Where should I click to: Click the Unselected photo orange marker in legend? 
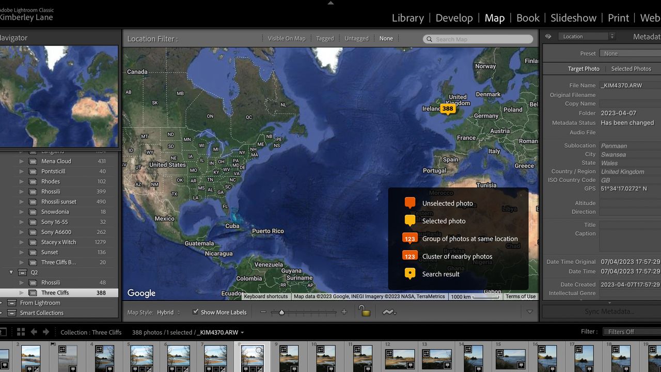(x=410, y=203)
